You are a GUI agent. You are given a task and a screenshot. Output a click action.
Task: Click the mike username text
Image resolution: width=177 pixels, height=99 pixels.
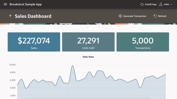[166, 4]
